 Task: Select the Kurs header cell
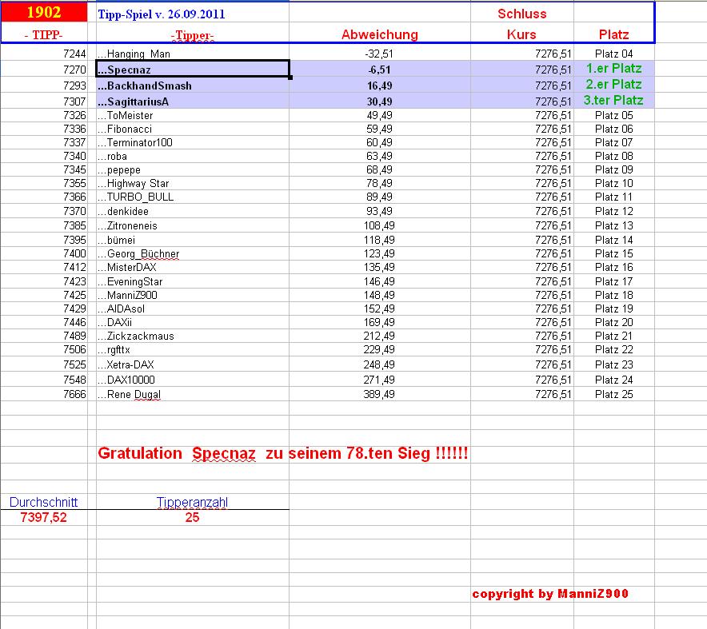point(521,34)
